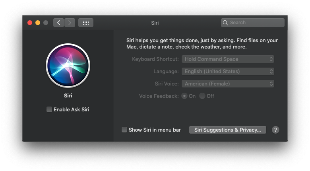Viewport: 310px width, 171px height.
Task: Minimize window with the yellow button
Action: 38,23
